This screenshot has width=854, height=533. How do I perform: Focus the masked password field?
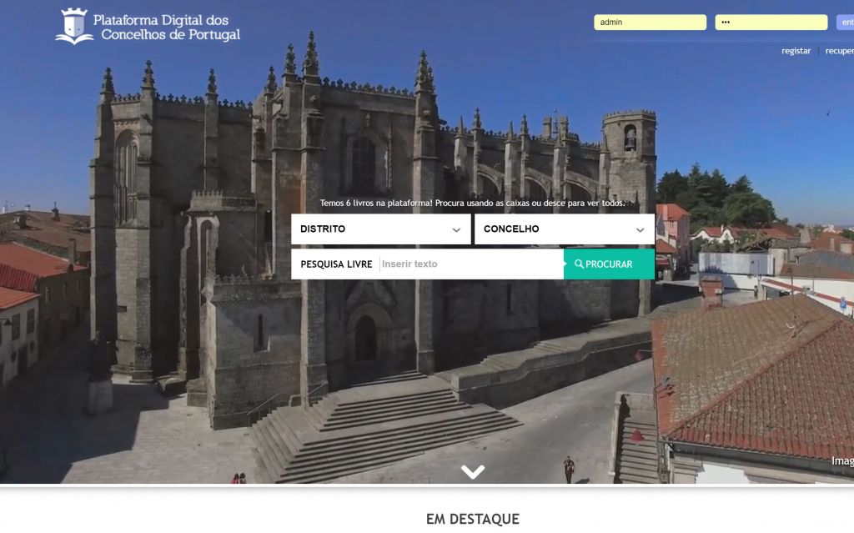(771, 23)
